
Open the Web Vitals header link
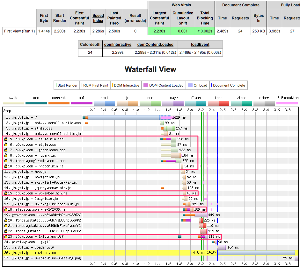click(181, 5)
